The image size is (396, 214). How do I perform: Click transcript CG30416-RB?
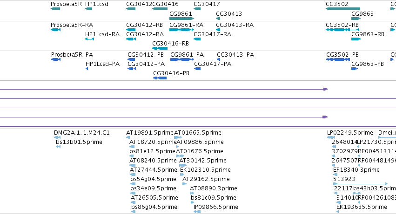pyautogui.click(x=170, y=44)
